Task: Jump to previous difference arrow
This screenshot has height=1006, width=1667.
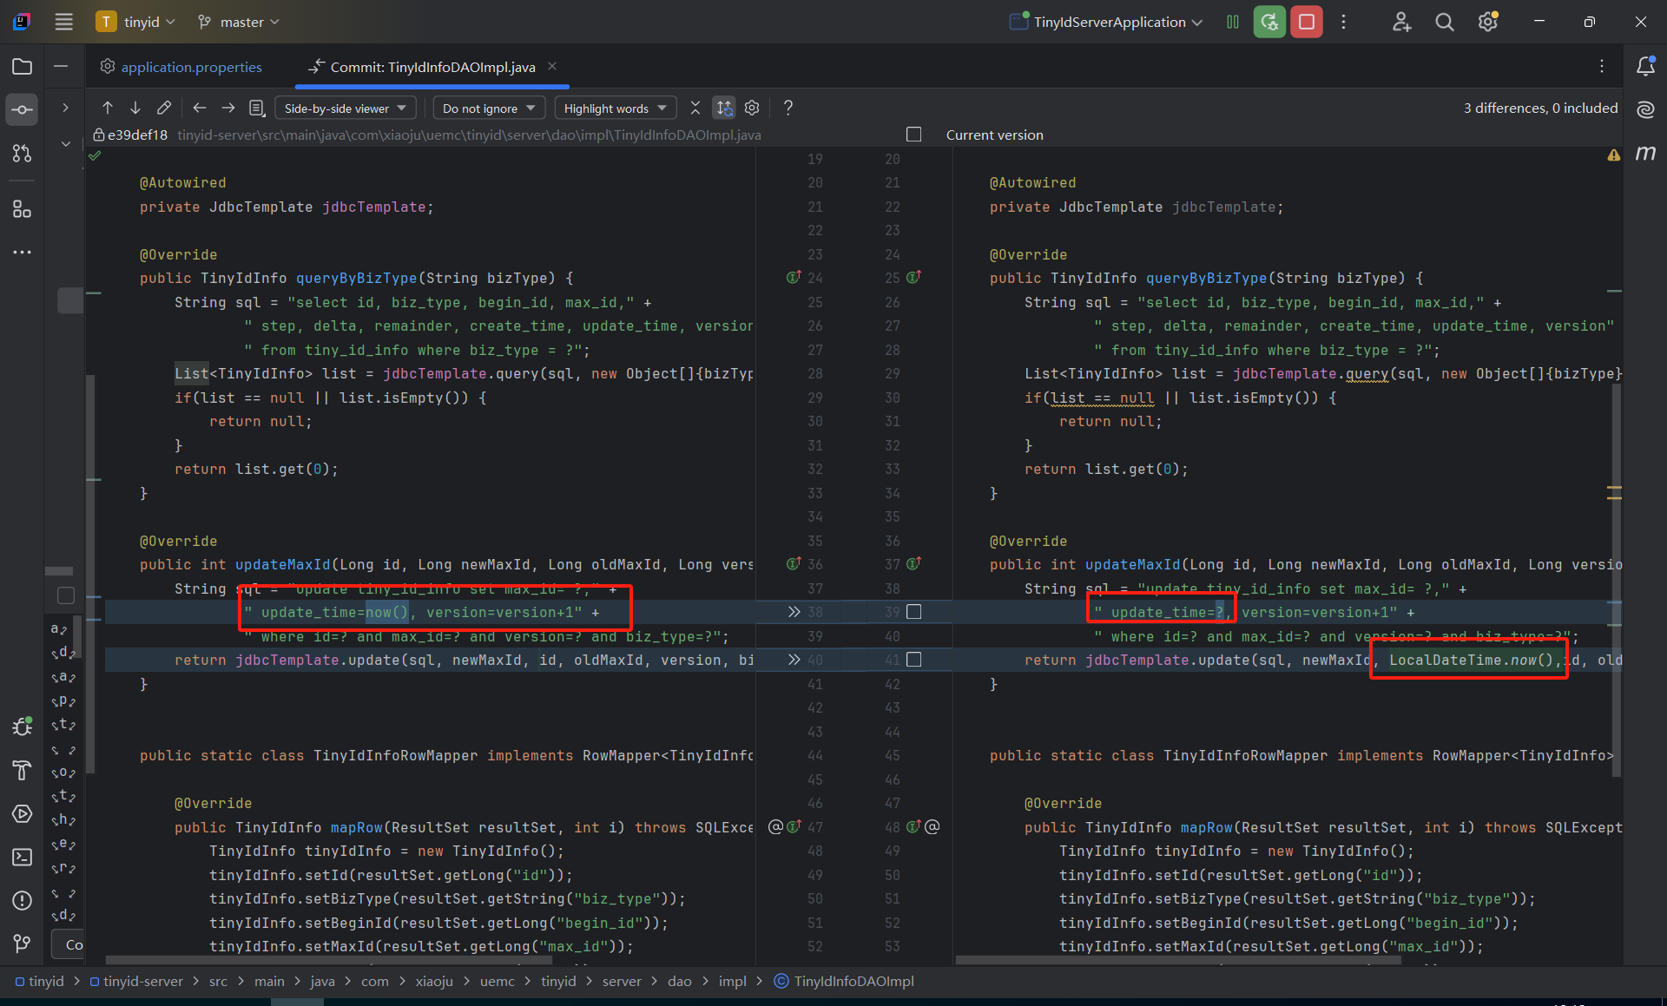Action: pyautogui.click(x=108, y=108)
